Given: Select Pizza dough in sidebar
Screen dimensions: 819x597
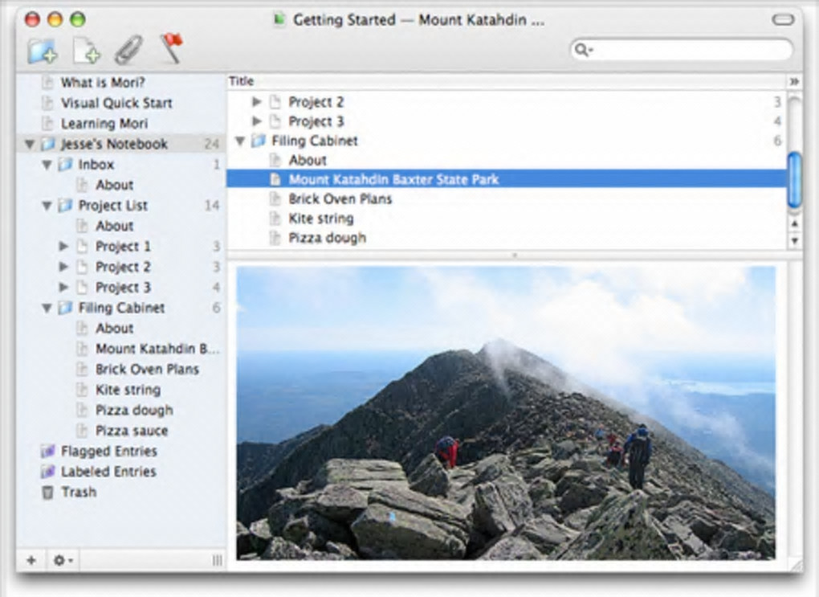Looking at the screenshot, I should 134,410.
